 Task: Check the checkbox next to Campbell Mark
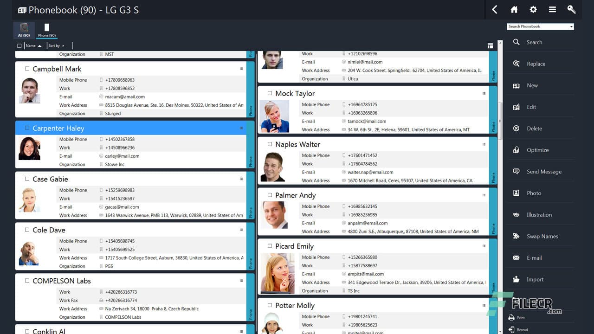click(x=26, y=69)
